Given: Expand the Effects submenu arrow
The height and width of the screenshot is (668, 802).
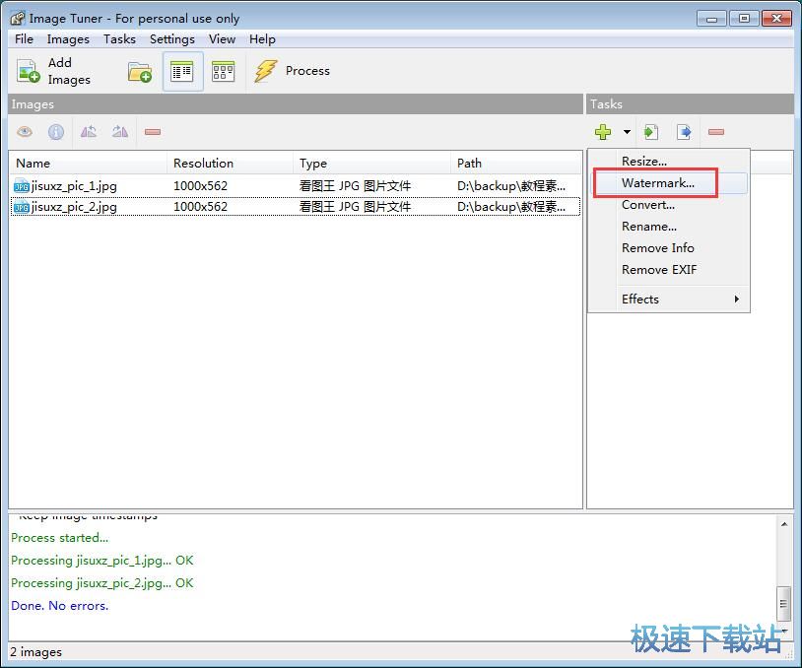Looking at the screenshot, I should click(x=737, y=300).
